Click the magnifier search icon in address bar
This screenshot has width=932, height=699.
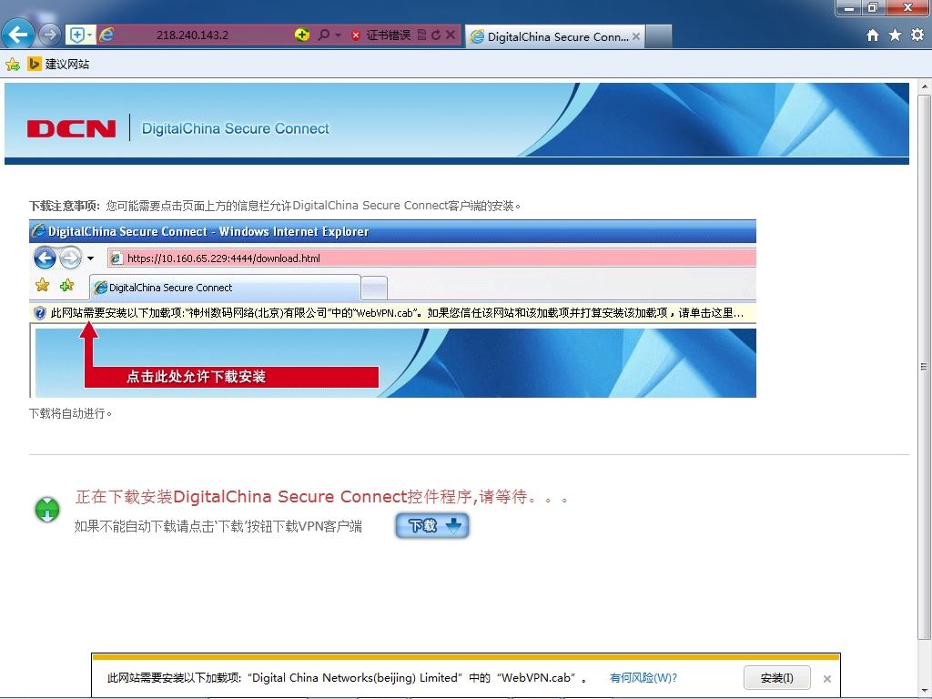(323, 35)
